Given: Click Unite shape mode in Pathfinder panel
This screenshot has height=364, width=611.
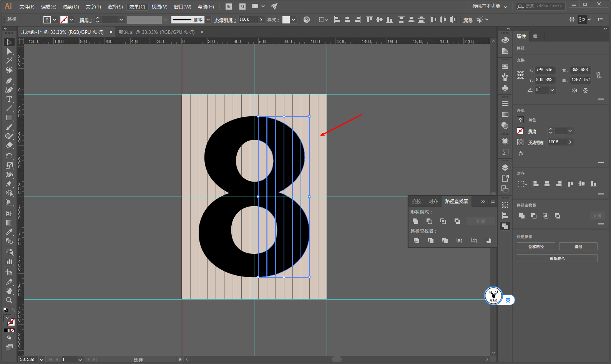Looking at the screenshot, I should pyautogui.click(x=415, y=221).
